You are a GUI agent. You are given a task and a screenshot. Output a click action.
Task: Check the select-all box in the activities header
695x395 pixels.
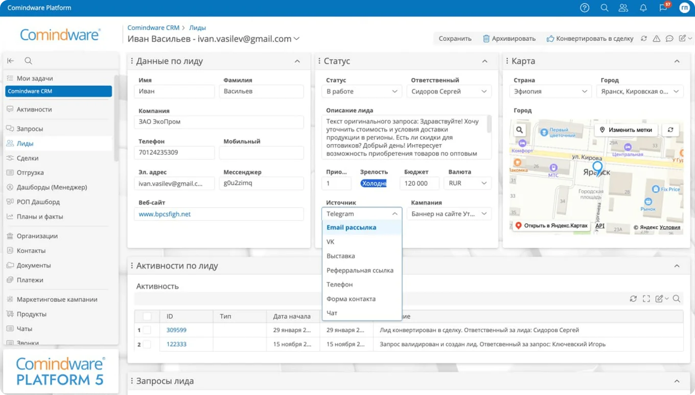[x=148, y=316]
